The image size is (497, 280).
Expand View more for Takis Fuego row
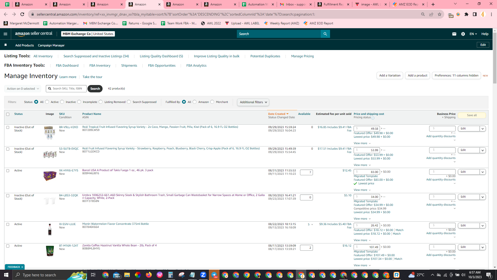click(362, 190)
